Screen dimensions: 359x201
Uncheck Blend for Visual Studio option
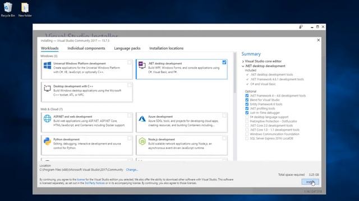(247, 100)
